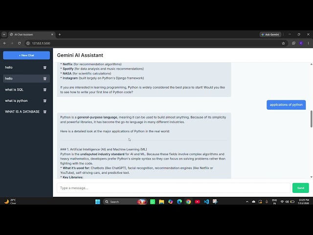Open the clock and date panel

click(x=303, y=202)
